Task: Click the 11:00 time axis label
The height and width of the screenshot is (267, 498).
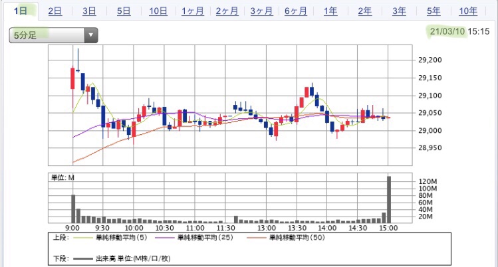Action: pos(195,228)
